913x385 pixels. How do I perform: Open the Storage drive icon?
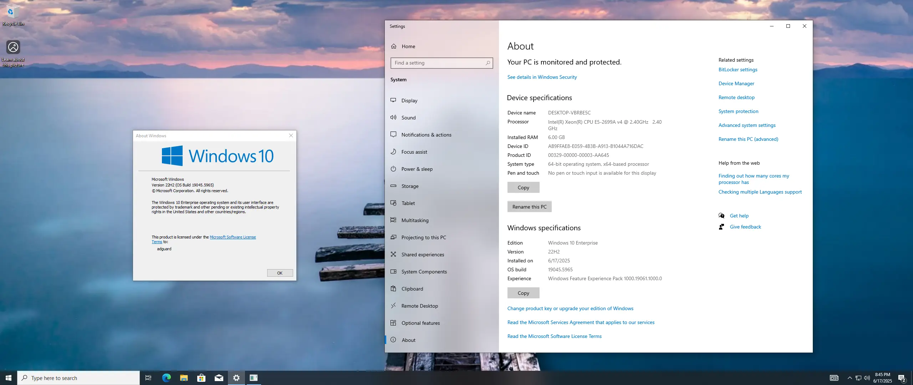pos(393,186)
